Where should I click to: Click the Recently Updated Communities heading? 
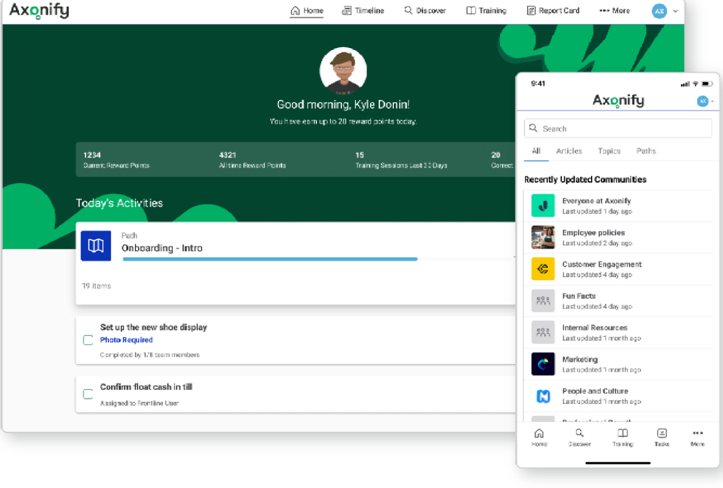click(585, 179)
